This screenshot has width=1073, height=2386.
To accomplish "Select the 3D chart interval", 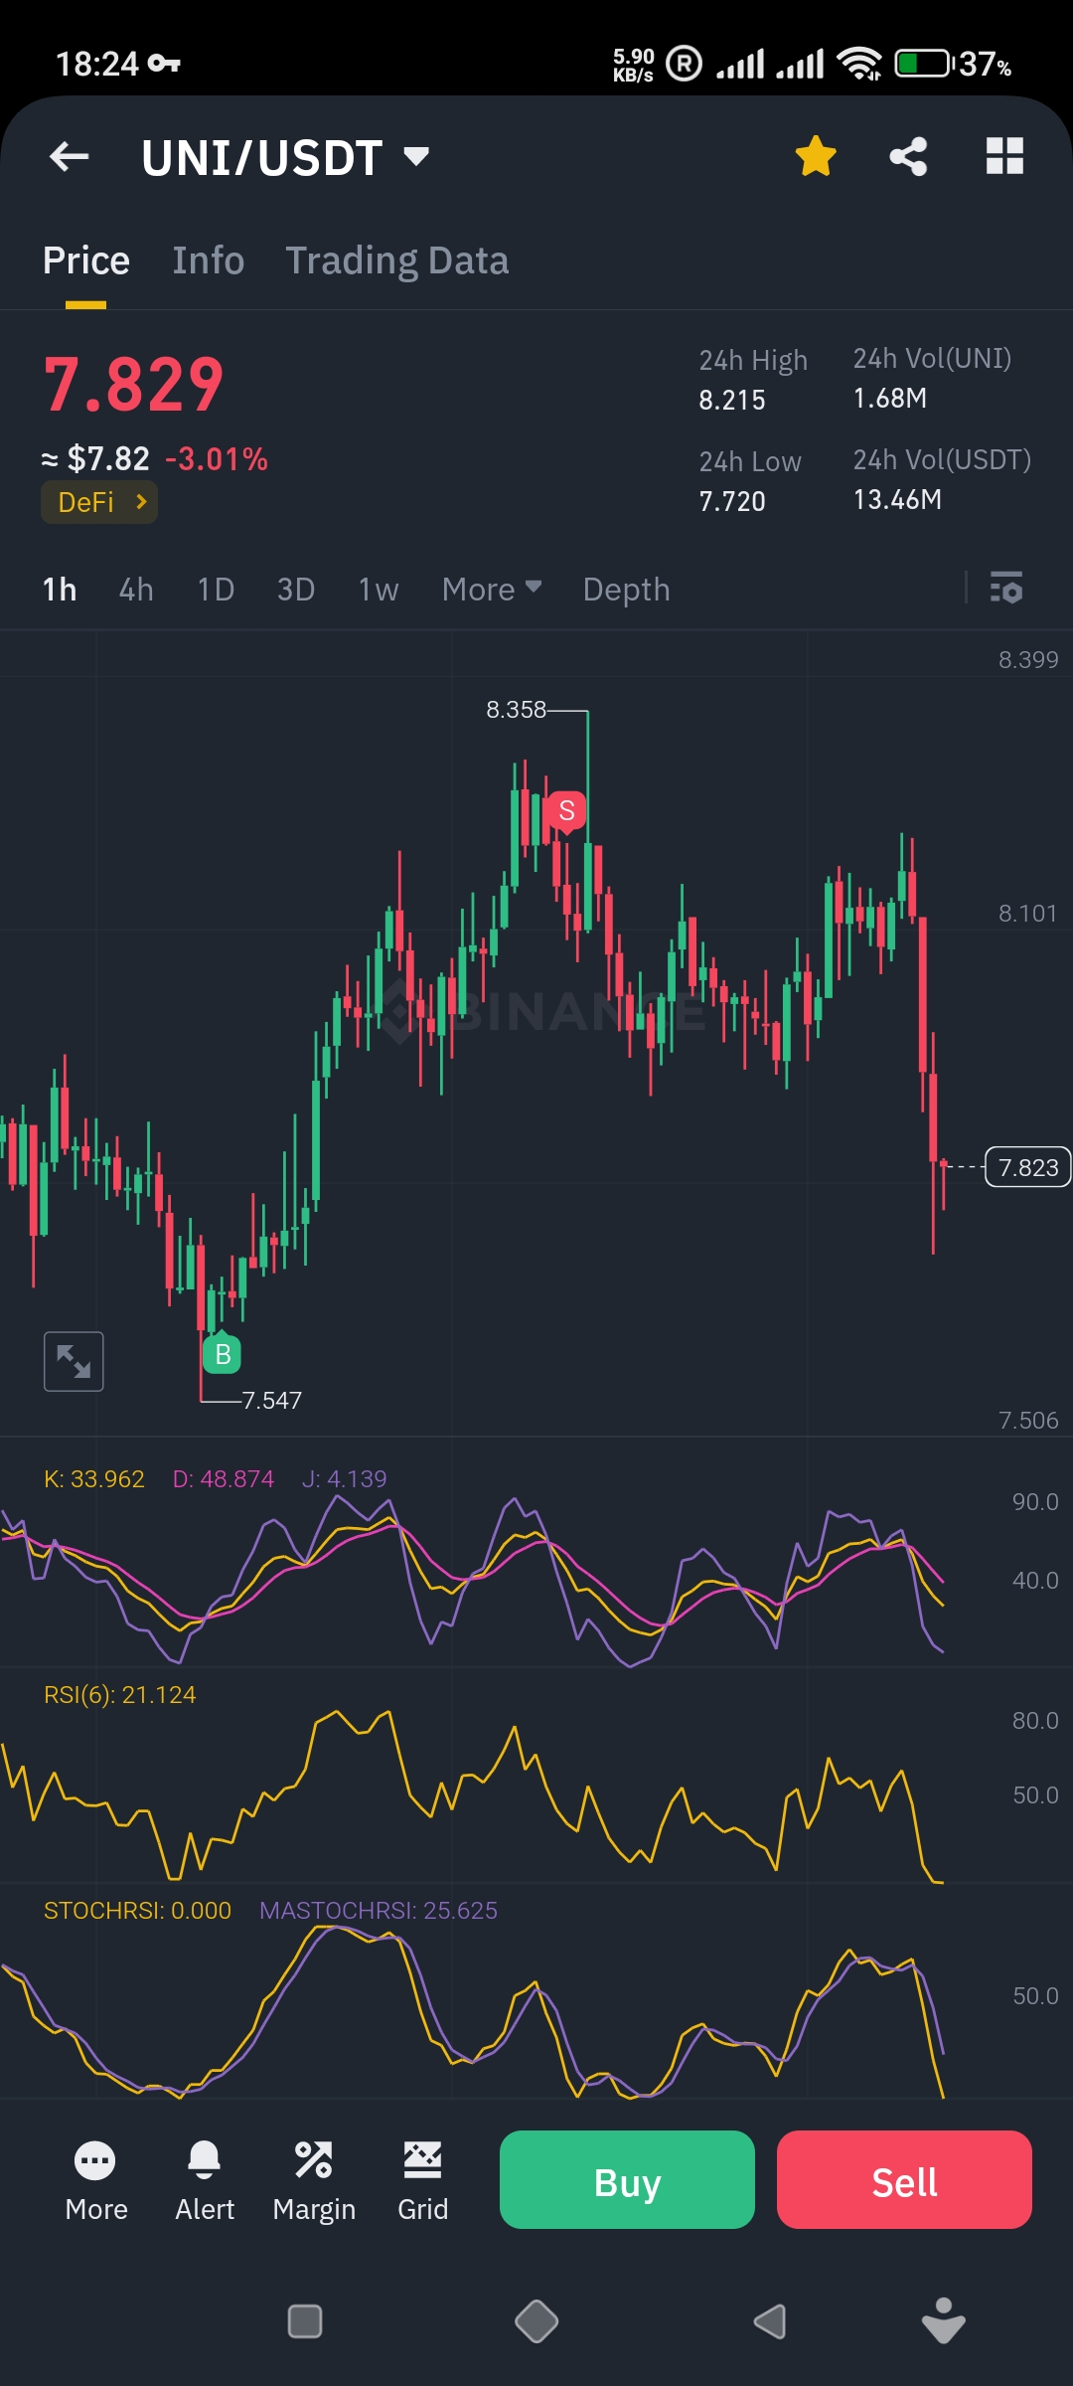I will [296, 590].
